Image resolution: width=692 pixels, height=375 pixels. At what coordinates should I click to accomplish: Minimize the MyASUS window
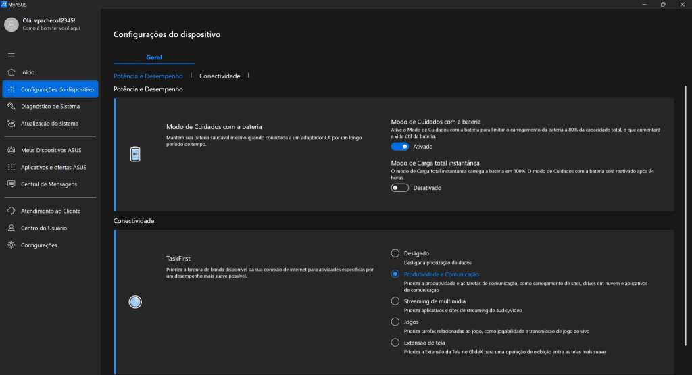(644, 5)
